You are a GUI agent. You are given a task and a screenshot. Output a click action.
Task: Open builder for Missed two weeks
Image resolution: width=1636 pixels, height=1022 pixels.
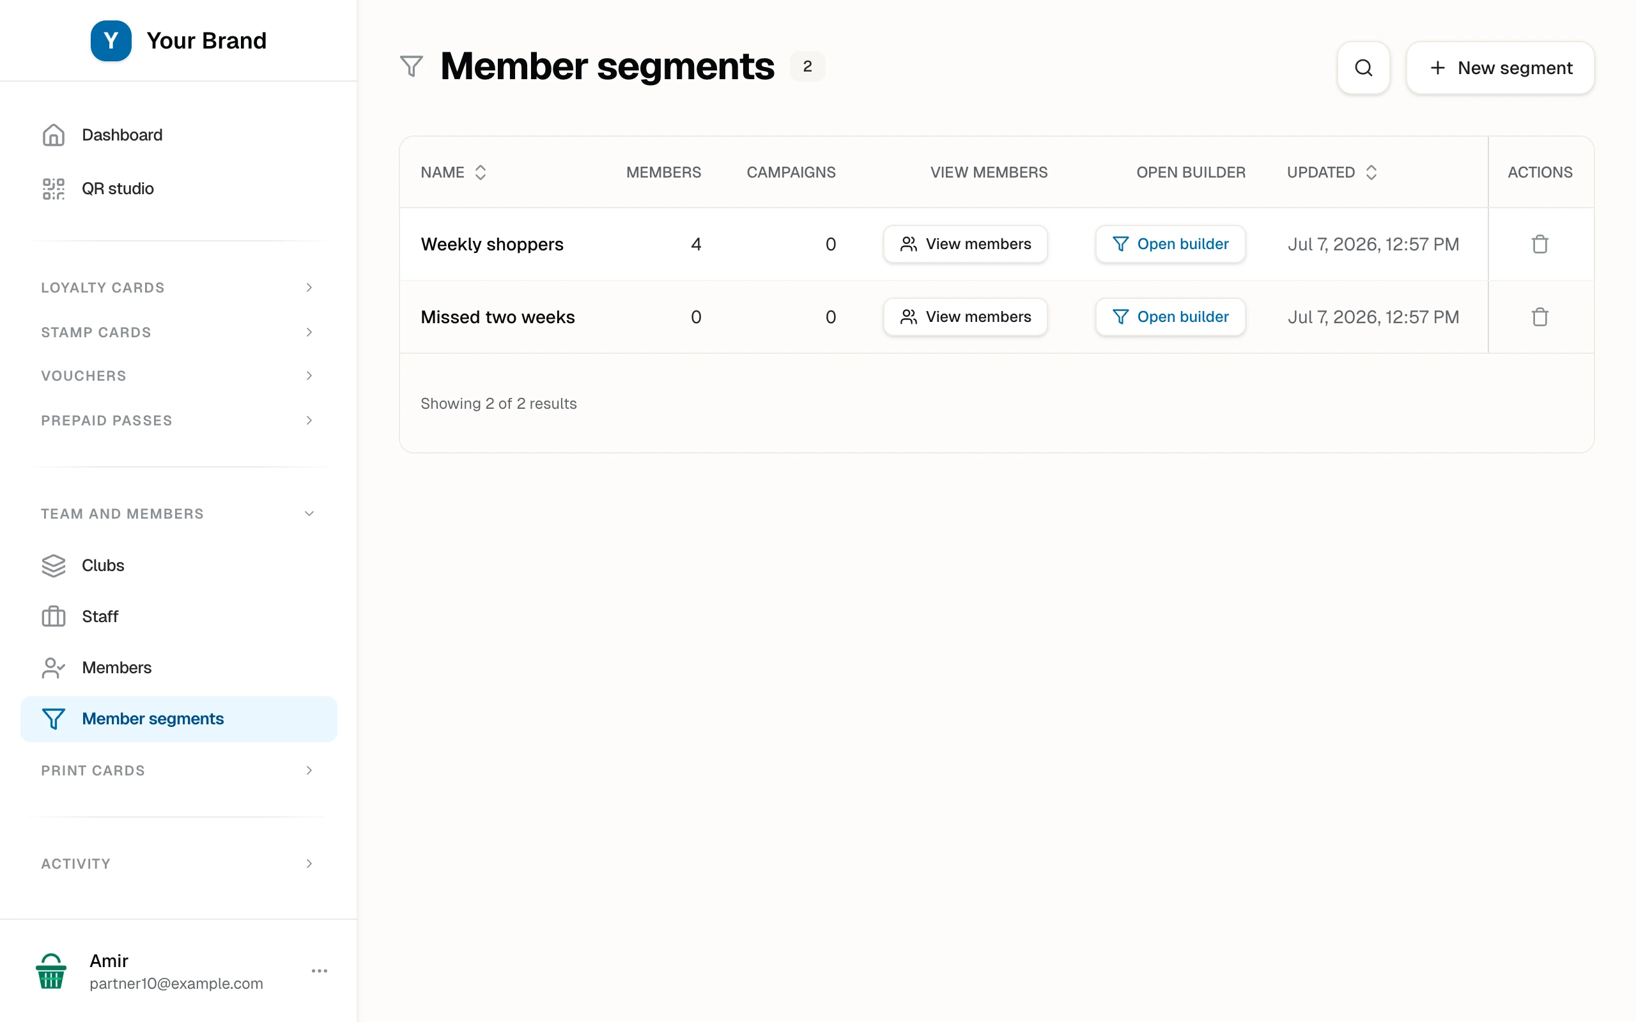pyautogui.click(x=1170, y=317)
